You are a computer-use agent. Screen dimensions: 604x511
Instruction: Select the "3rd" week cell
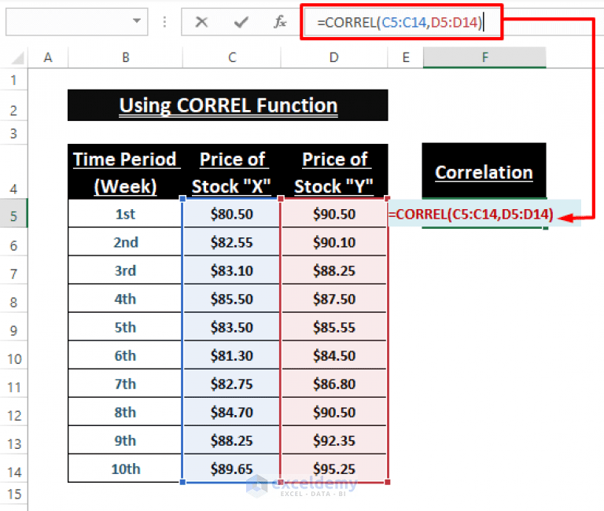pyautogui.click(x=125, y=270)
